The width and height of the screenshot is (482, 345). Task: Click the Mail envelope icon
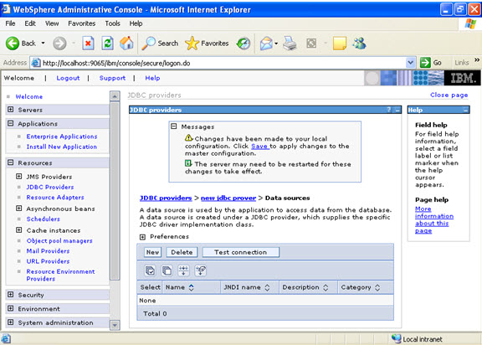coord(266,44)
